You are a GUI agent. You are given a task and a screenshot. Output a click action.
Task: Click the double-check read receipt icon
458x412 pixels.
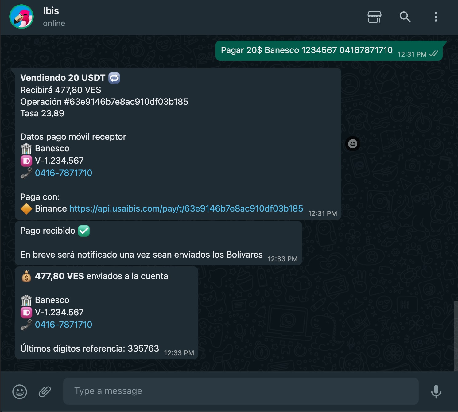coord(433,54)
